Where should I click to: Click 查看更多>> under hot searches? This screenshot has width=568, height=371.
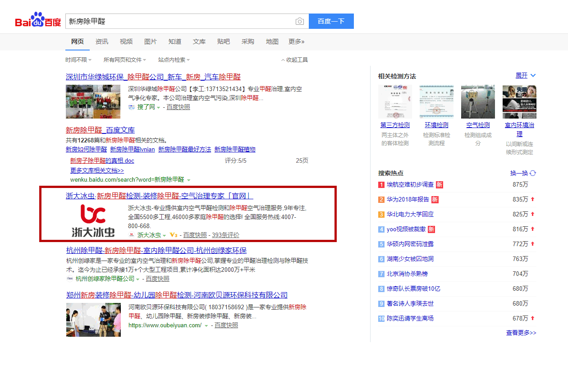pos(521,333)
